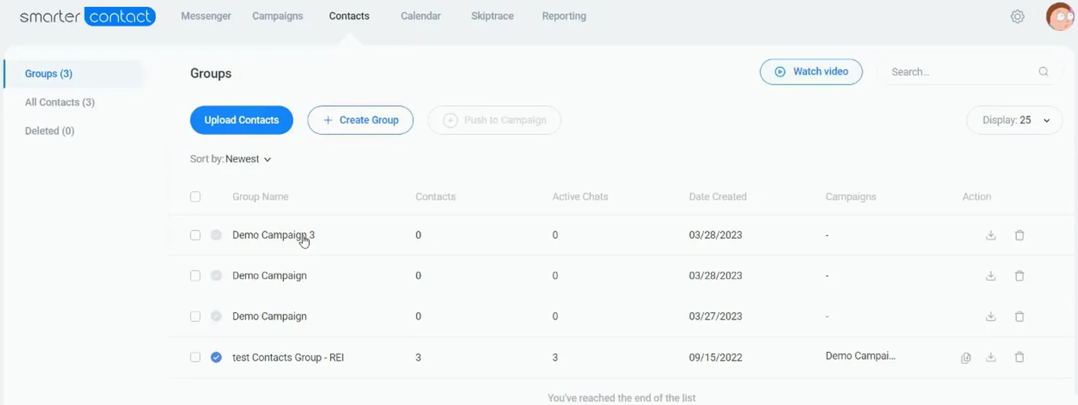Screen dimensions: 1078x405
Task: Copy test Contacts Group - REI
Action: 966,358
